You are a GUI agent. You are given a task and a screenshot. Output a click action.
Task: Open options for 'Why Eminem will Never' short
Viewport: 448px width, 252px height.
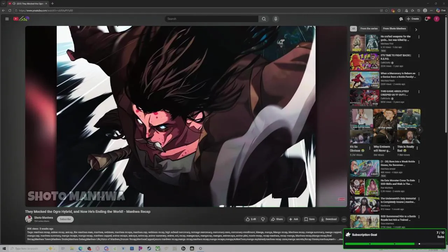[393, 148]
